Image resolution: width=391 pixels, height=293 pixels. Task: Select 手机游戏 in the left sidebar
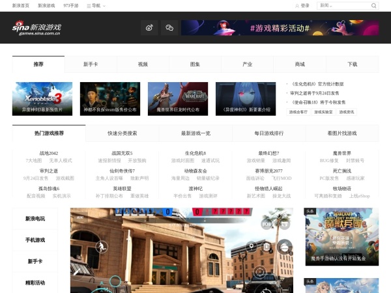click(35, 240)
